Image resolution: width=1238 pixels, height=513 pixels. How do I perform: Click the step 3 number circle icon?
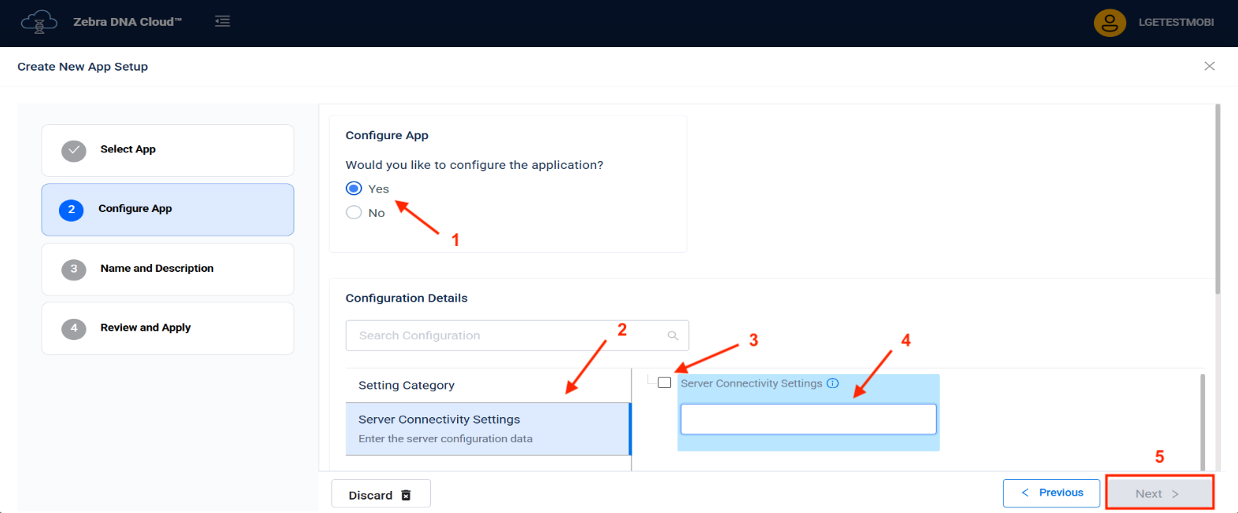[74, 269]
